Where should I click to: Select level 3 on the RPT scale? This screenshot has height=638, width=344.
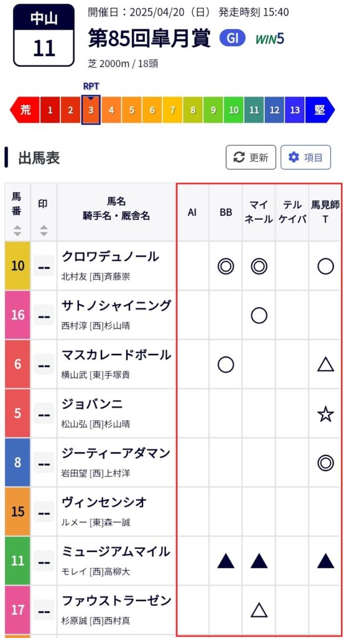[91, 110]
